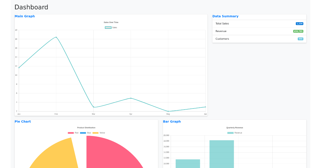321x168 pixels.
Task: Click the Sales legend swatch
Action: (x=108, y=27)
